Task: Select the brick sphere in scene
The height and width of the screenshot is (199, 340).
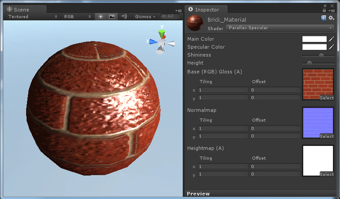Action: click(x=93, y=108)
